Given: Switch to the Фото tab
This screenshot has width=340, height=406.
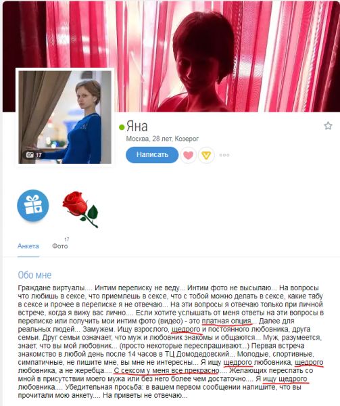Looking at the screenshot, I should [x=60, y=246].
